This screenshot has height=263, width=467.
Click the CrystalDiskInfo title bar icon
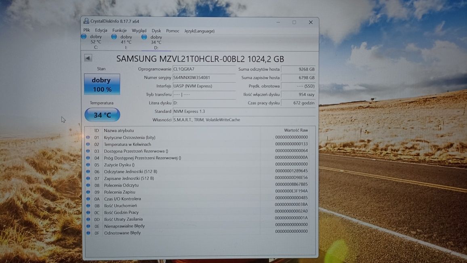86,21
